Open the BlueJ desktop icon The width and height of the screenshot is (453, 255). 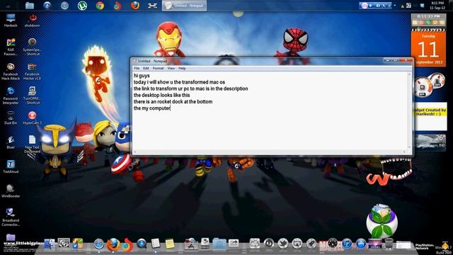11,142
